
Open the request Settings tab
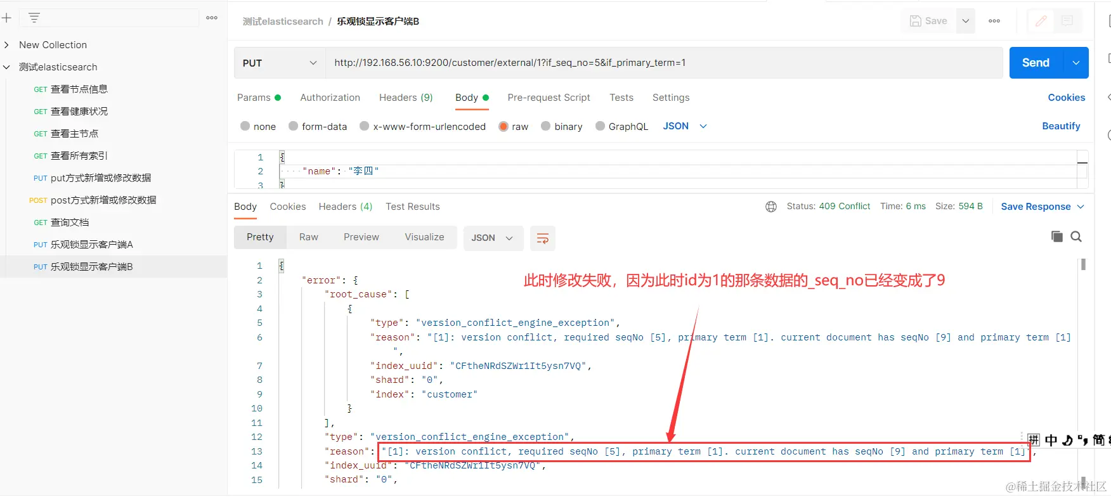click(671, 98)
